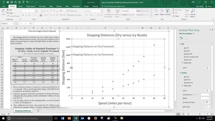Click the Format cells icon
This screenshot has height=121, width=215.
click(x=168, y=11)
